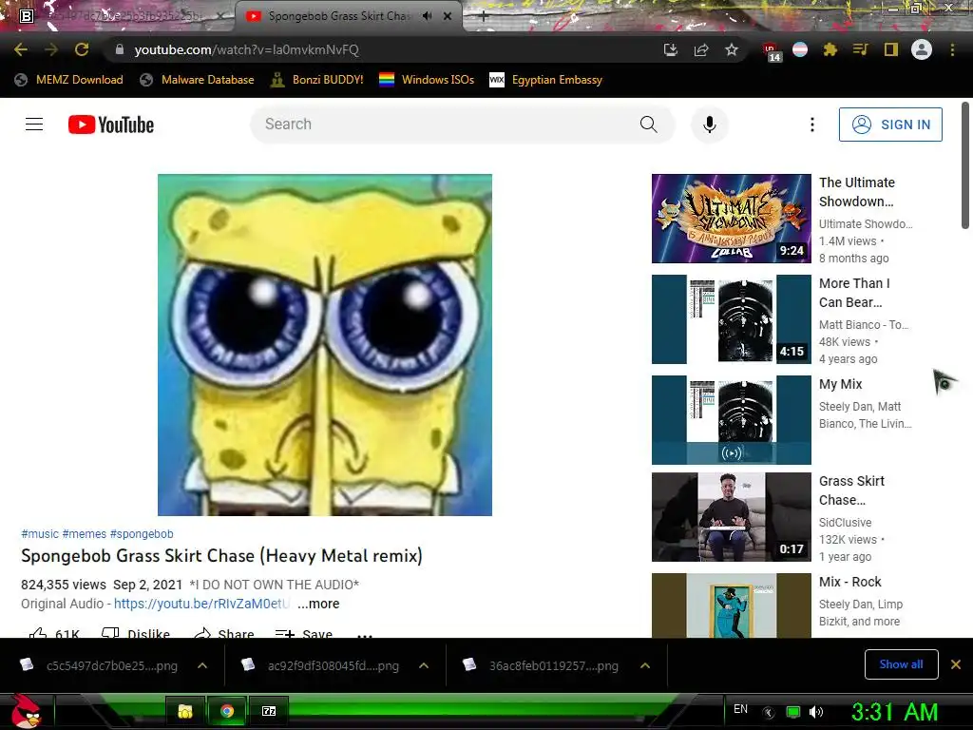973x730 pixels.
Task: Open Grass Skirt Chase SidClusive thumbnail
Action: coord(731,517)
